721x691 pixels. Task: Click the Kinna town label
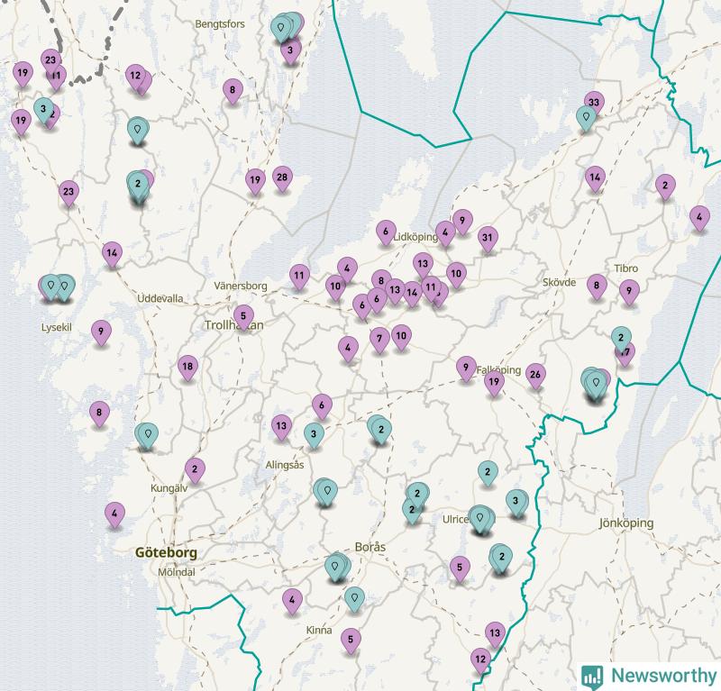(x=319, y=631)
